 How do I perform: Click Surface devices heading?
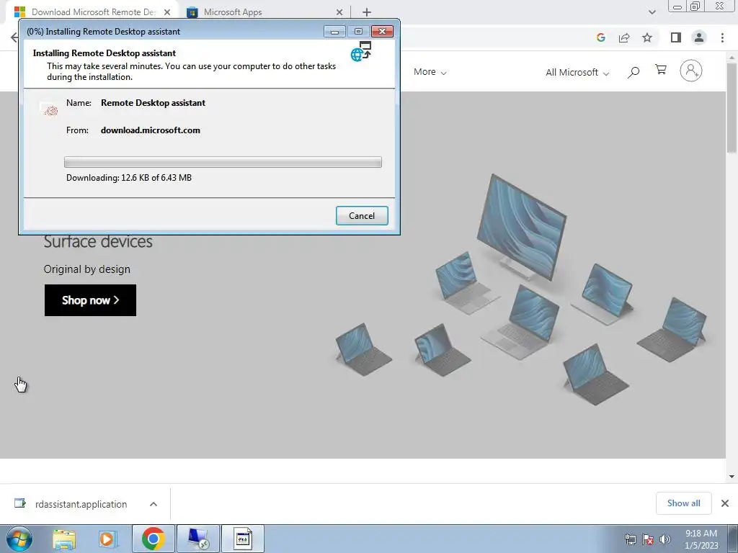(x=98, y=241)
